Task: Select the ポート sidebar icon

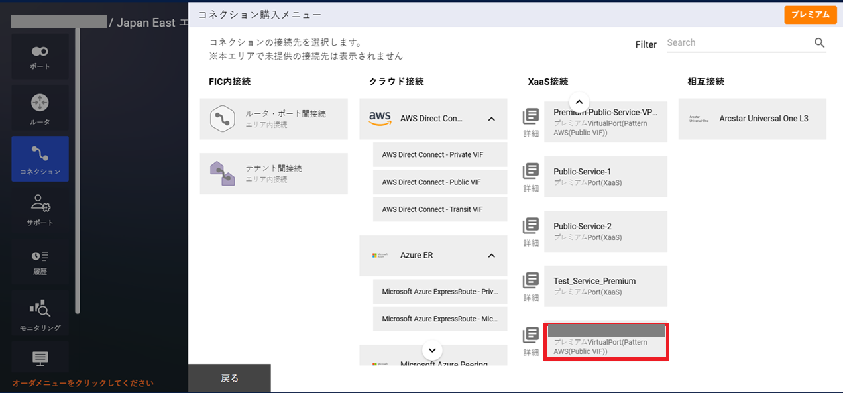Action: pos(40,54)
